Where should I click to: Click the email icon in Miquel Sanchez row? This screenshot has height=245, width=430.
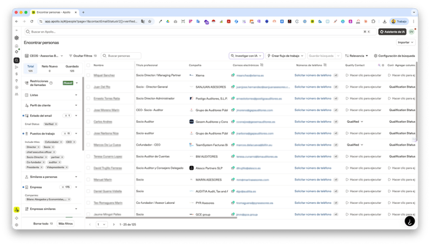coord(233,75)
